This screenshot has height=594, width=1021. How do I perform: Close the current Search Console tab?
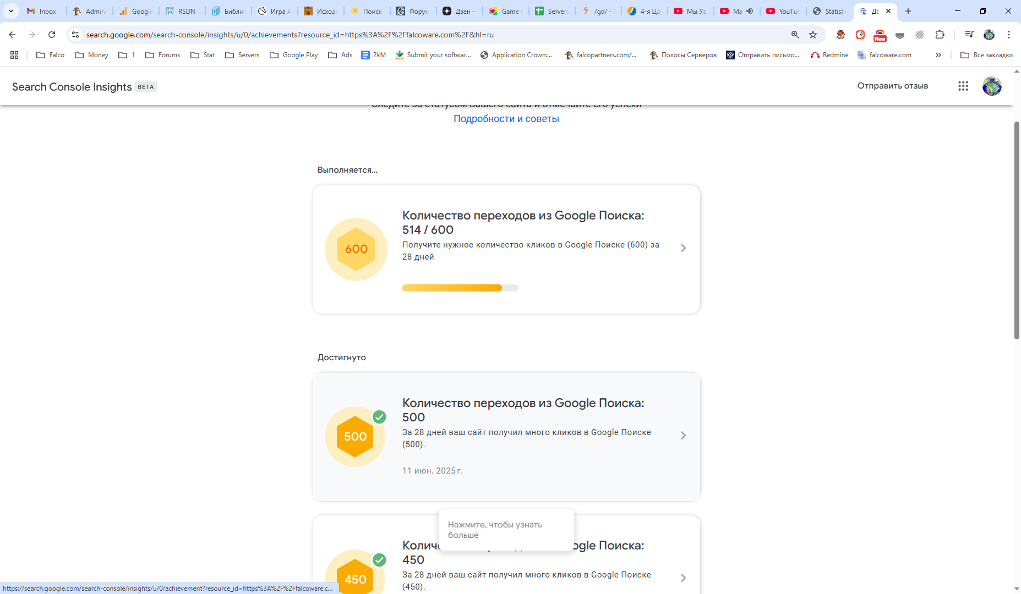[x=888, y=11]
